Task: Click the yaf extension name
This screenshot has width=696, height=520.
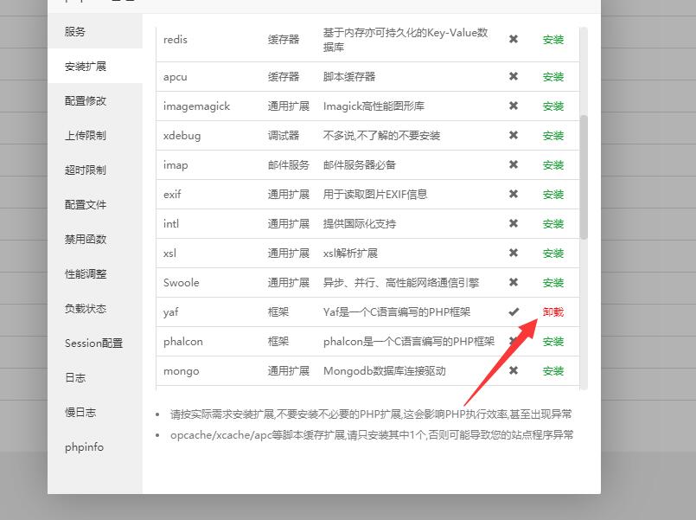Action: pyautogui.click(x=171, y=312)
